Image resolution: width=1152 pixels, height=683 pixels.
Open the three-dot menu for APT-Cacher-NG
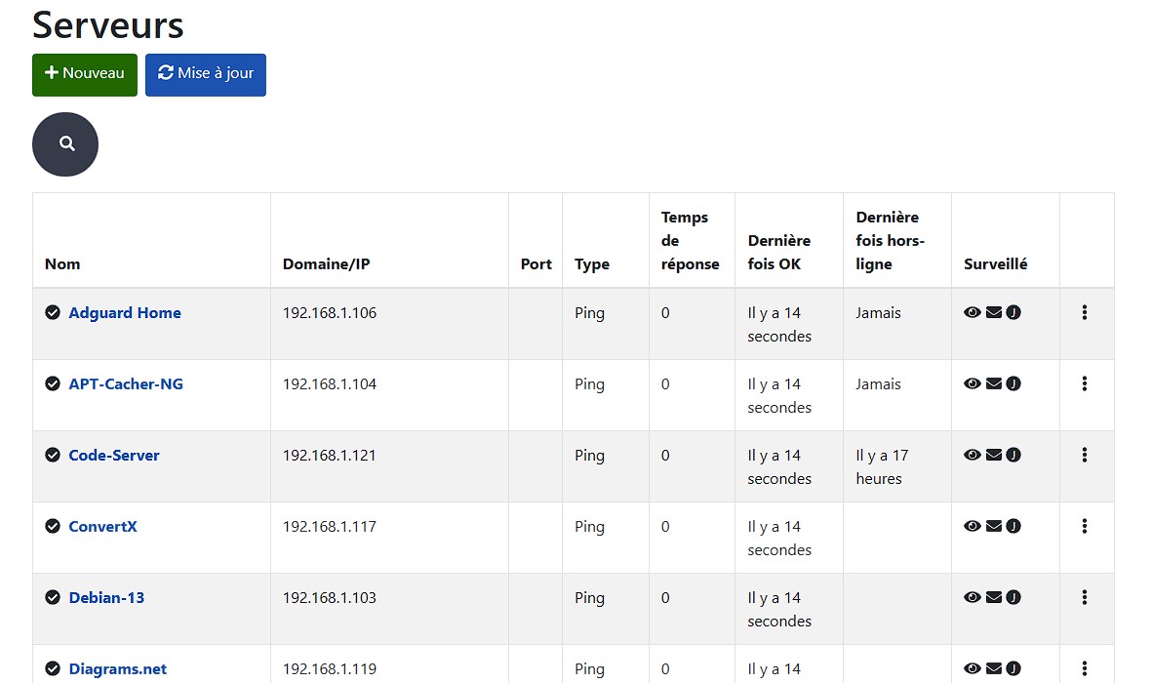[1086, 383]
